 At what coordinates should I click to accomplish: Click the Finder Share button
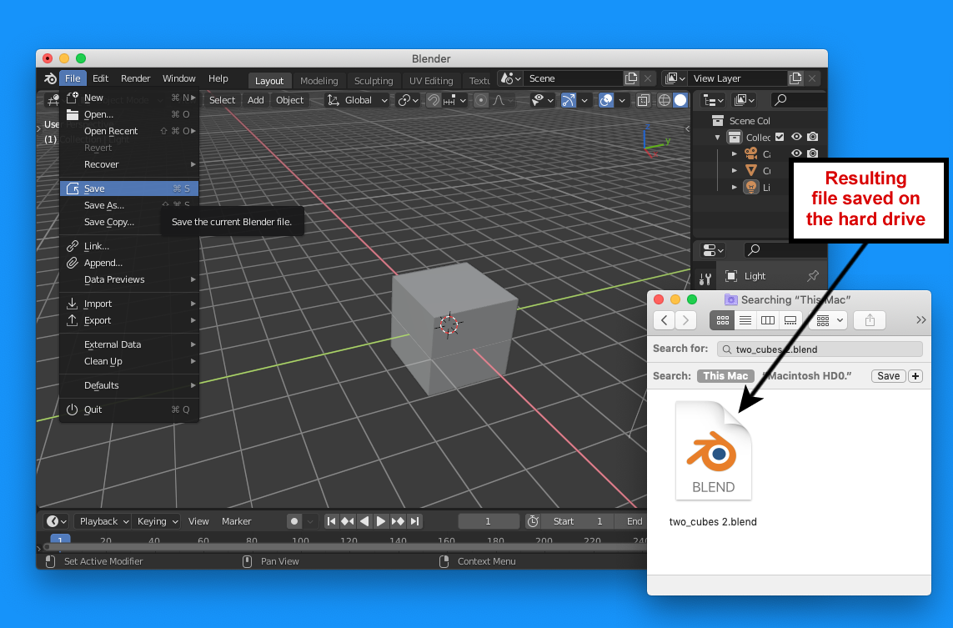(x=870, y=319)
